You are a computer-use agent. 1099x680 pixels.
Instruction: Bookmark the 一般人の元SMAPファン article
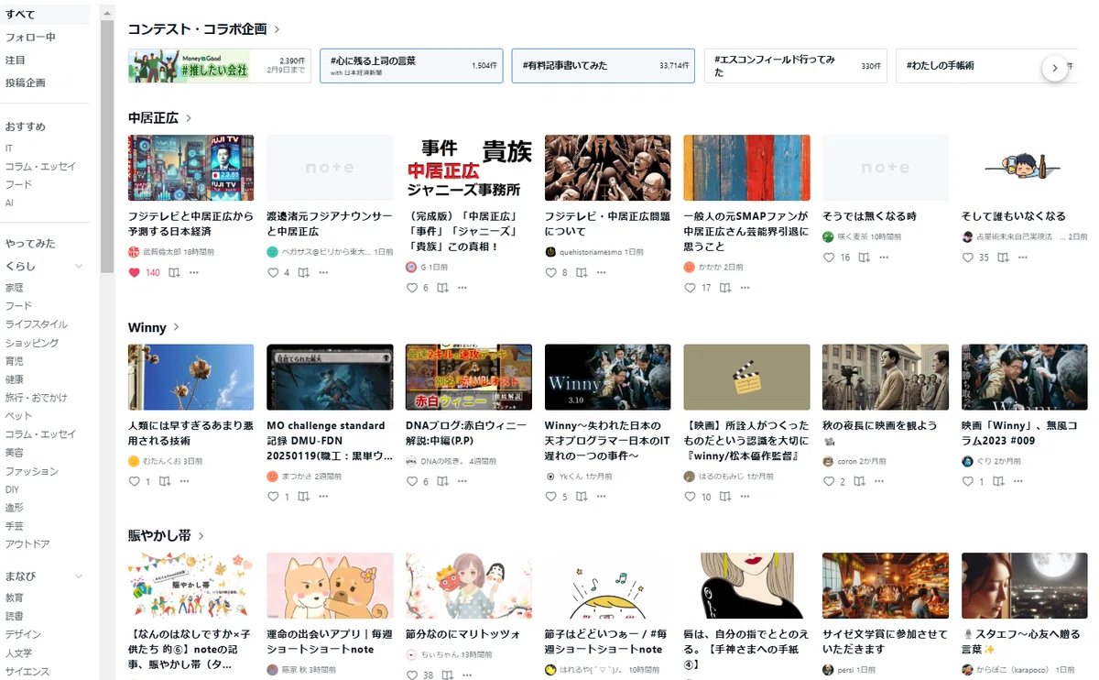click(x=725, y=287)
